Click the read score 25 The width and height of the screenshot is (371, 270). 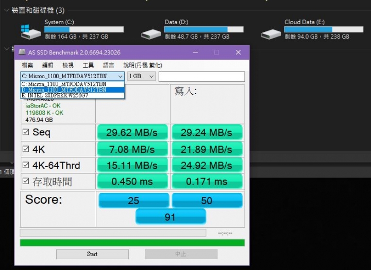pyautogui.click(x=133, y=201)
